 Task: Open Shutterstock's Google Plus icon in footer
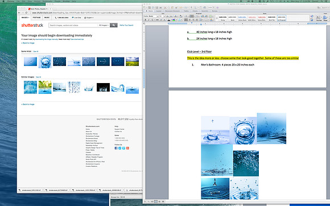[x=127, y=148]
